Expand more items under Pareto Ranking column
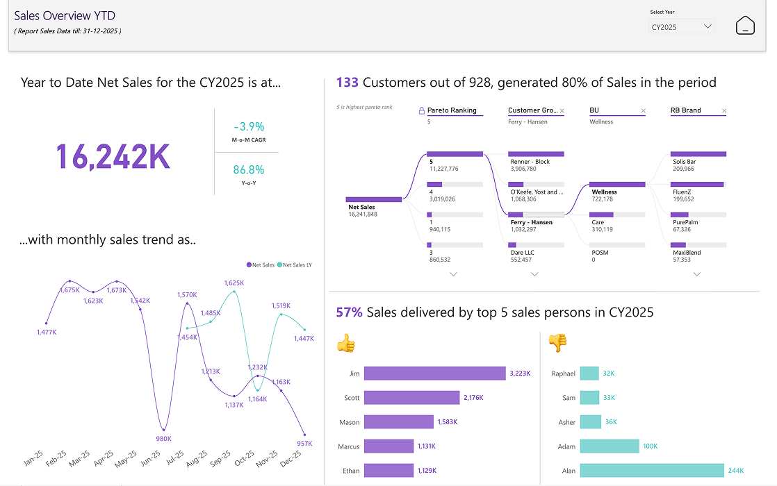777x486 pixels. click(x=453, y=274)
